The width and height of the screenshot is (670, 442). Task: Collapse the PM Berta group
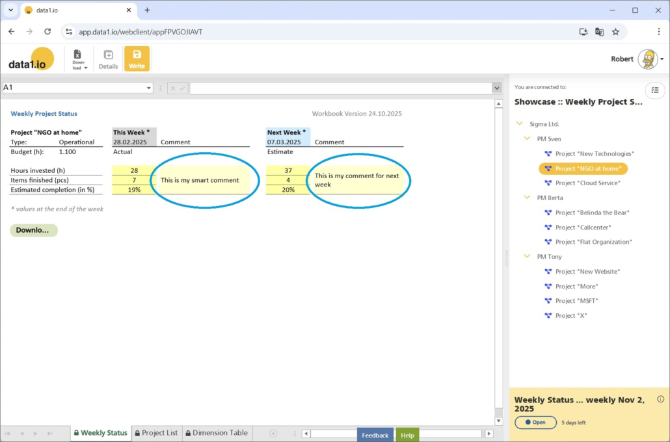tap(527, 198)
